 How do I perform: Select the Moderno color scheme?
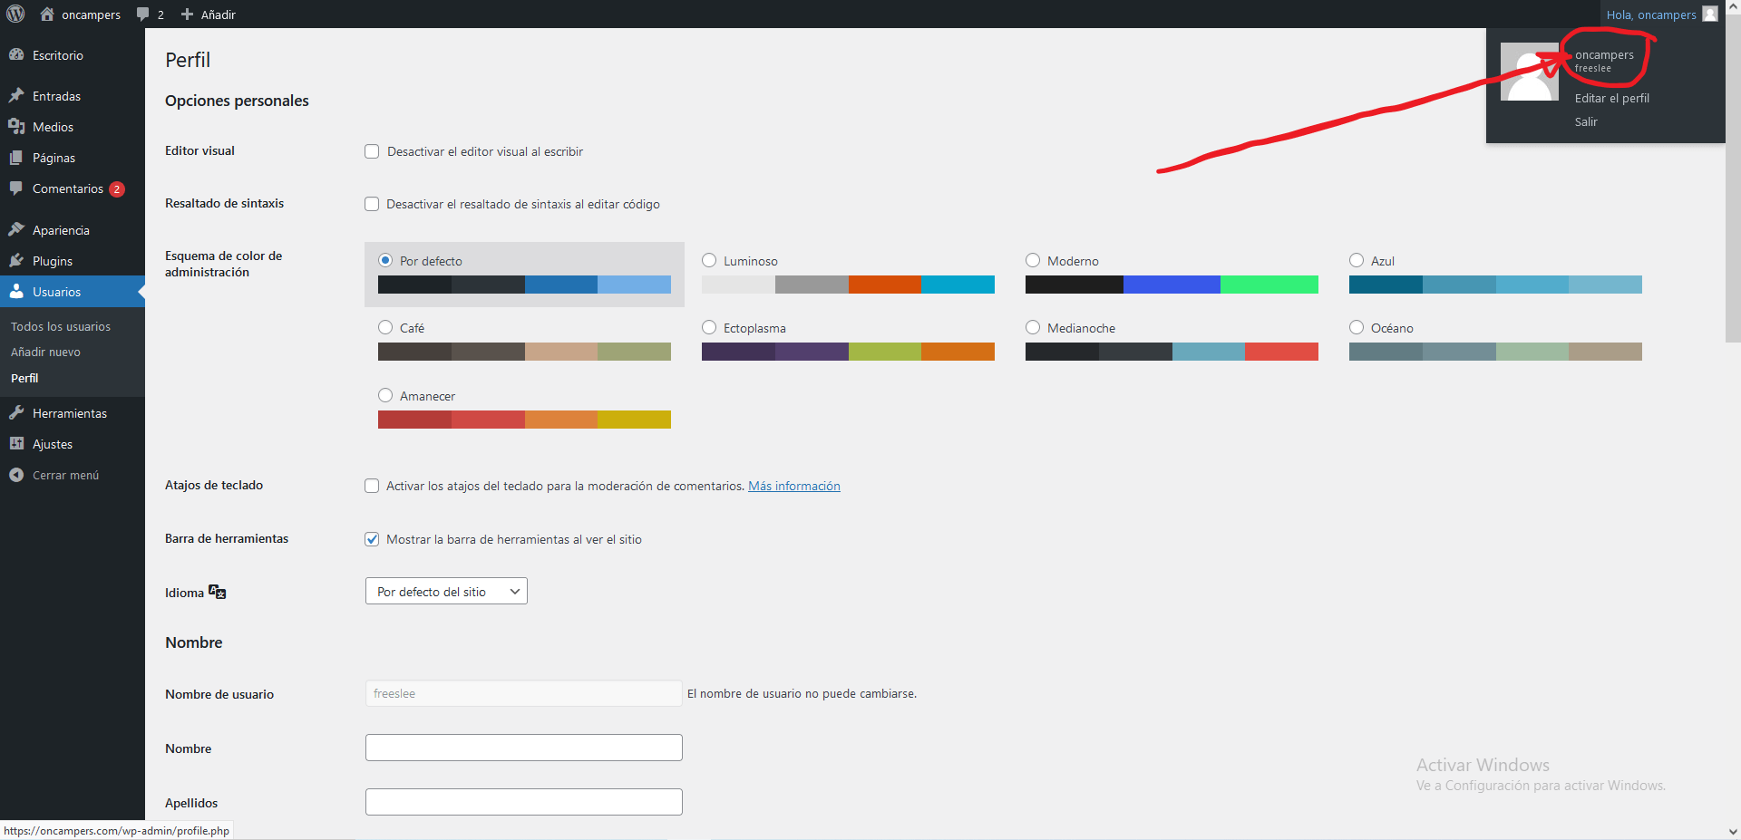1033,260
